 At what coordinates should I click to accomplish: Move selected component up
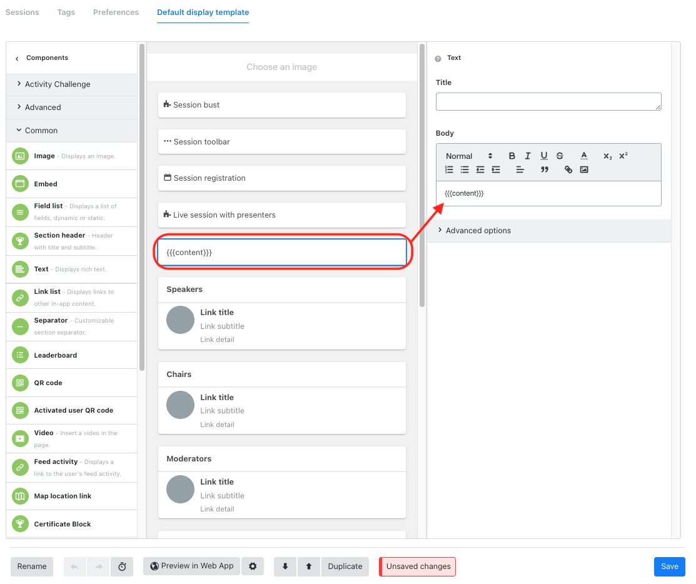pos(309,566)
